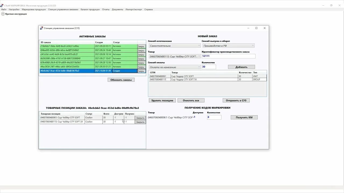Click the СУЗ dialog title icon

(x=41, y=28)
